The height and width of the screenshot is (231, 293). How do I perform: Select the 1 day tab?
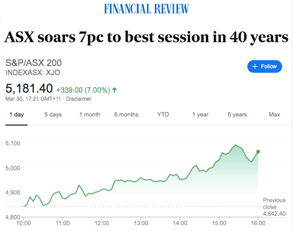click(17, 115)
